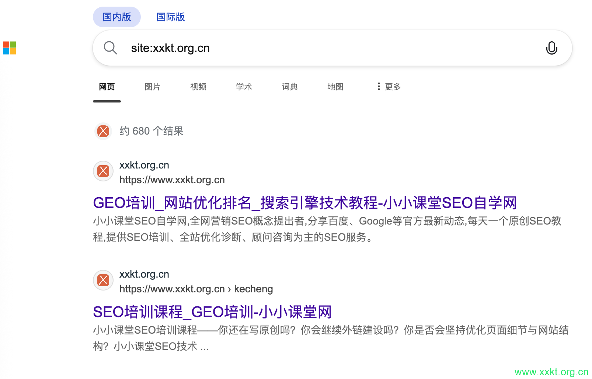Select the 学术 results tab

(244, 87)
